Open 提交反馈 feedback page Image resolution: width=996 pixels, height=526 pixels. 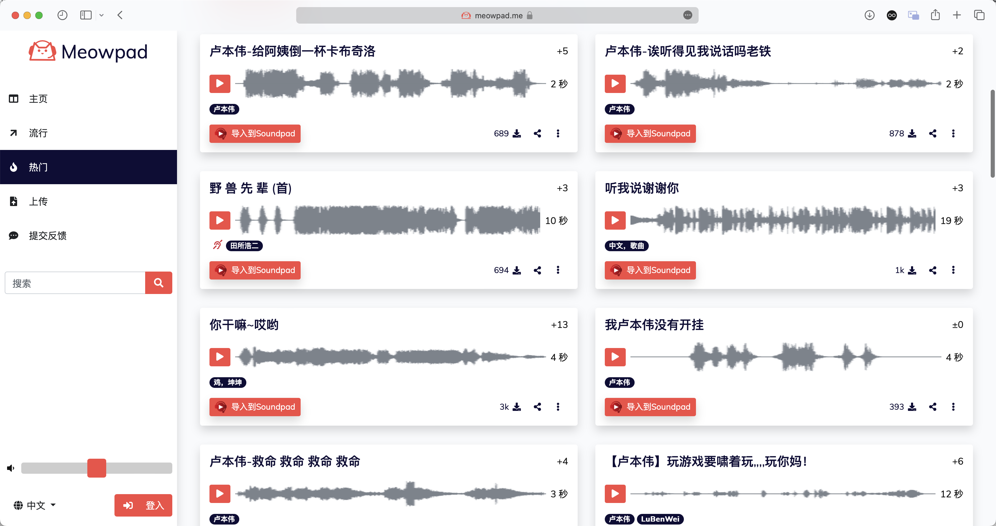[89, 236]
